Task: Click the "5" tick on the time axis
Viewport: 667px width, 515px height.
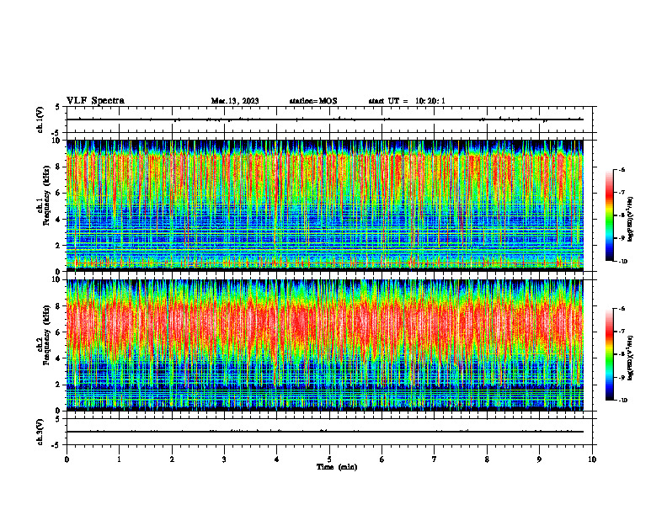Action: click(329, 459)
